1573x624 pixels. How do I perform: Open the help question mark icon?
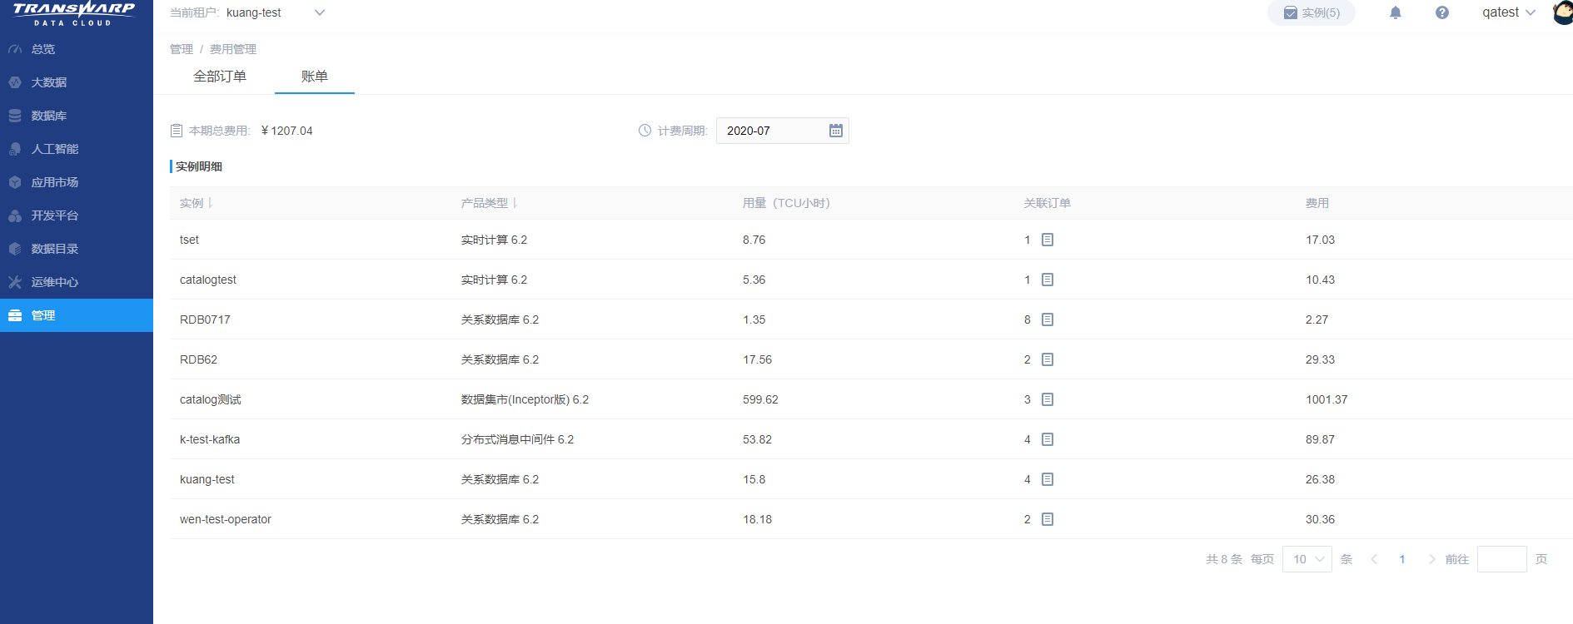1442,12
